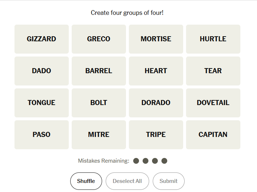Choose the CAPITAN word tile

(x=213, y=135)
